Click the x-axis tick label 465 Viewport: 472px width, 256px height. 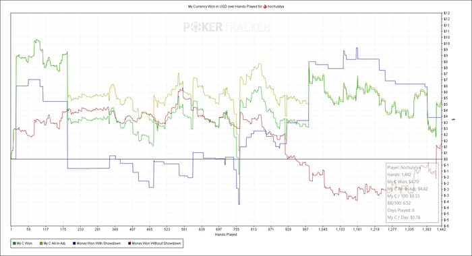(x=150, y=230)
